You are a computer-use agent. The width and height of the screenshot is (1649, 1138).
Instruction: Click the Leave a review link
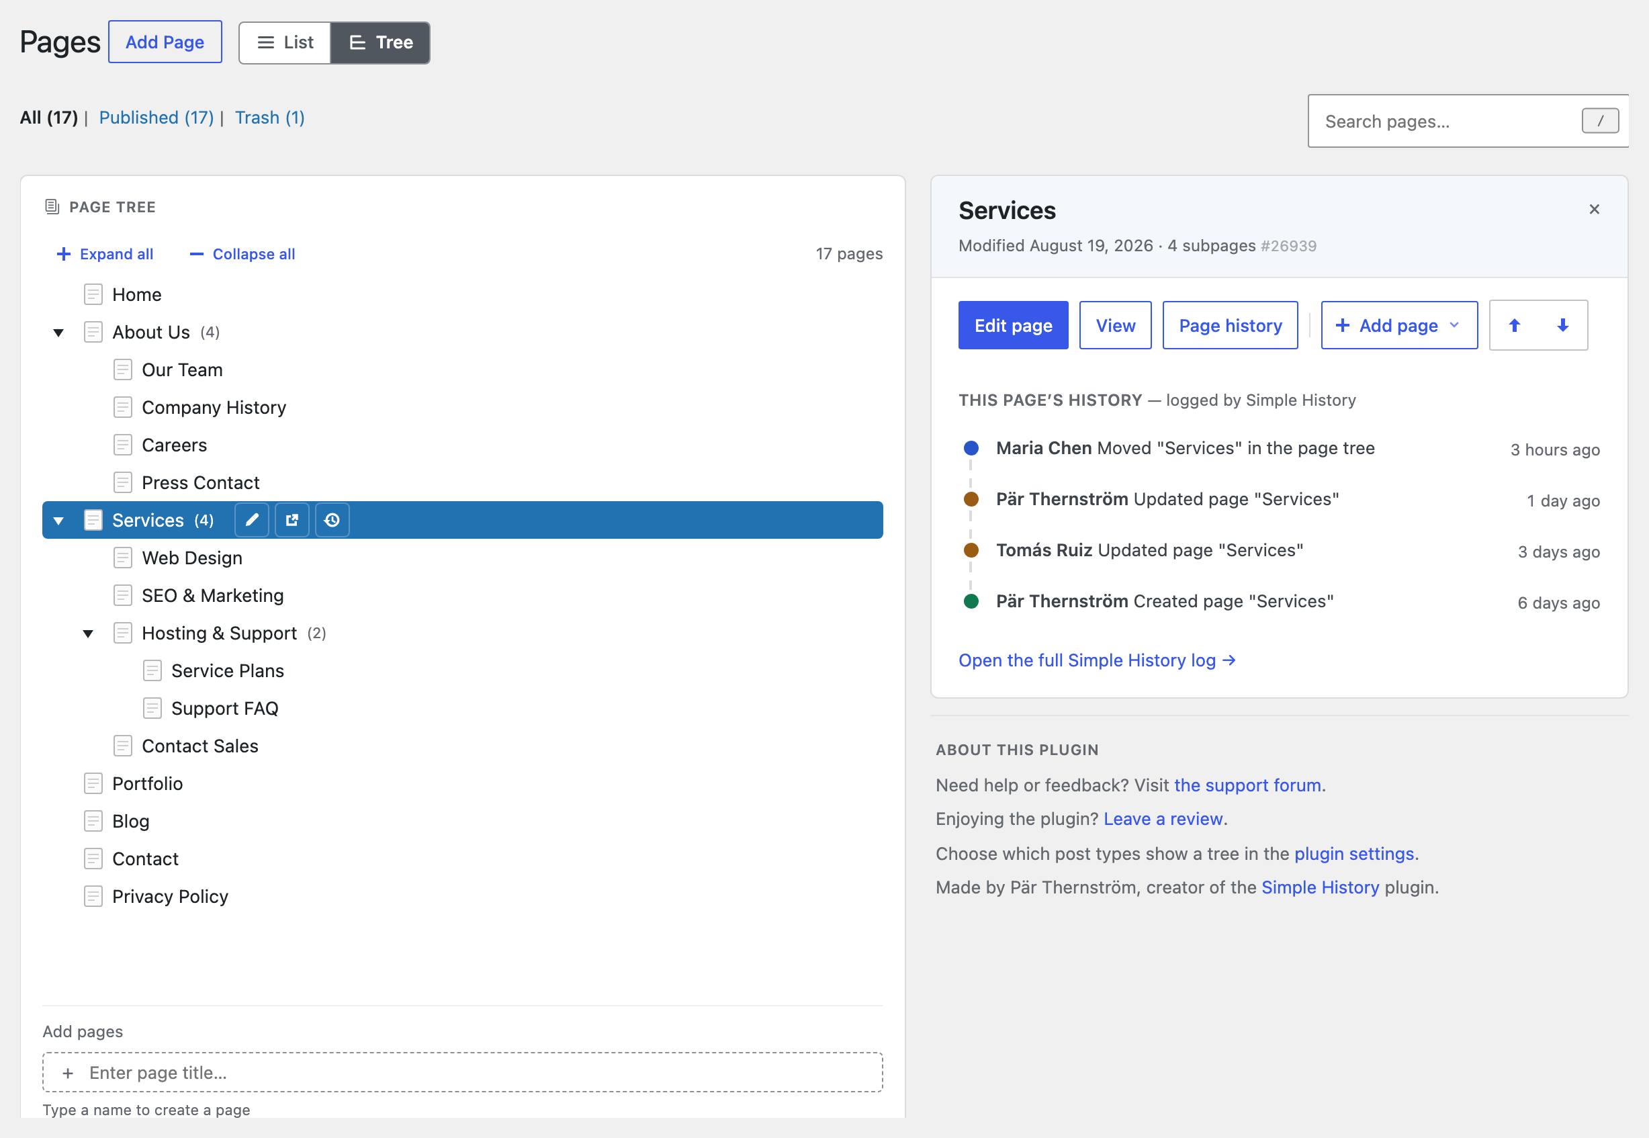coord(1163,818)
